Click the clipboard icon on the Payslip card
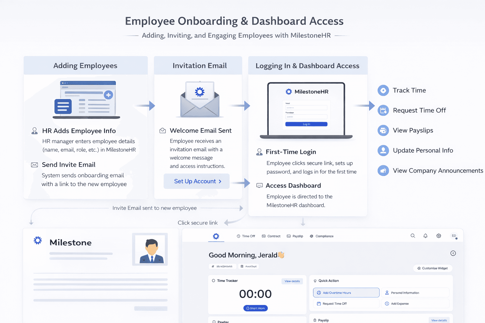485x323 pixels. coord(315,320)
